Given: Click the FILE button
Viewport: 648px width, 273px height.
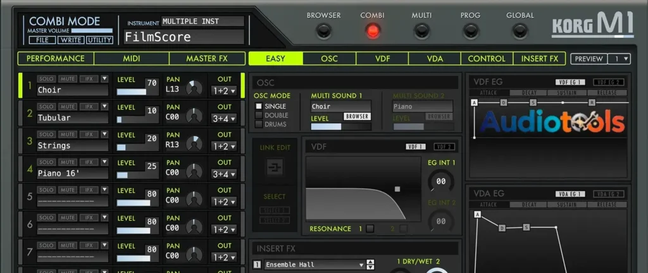Looking at the screenshot, I should pos(42,40).
